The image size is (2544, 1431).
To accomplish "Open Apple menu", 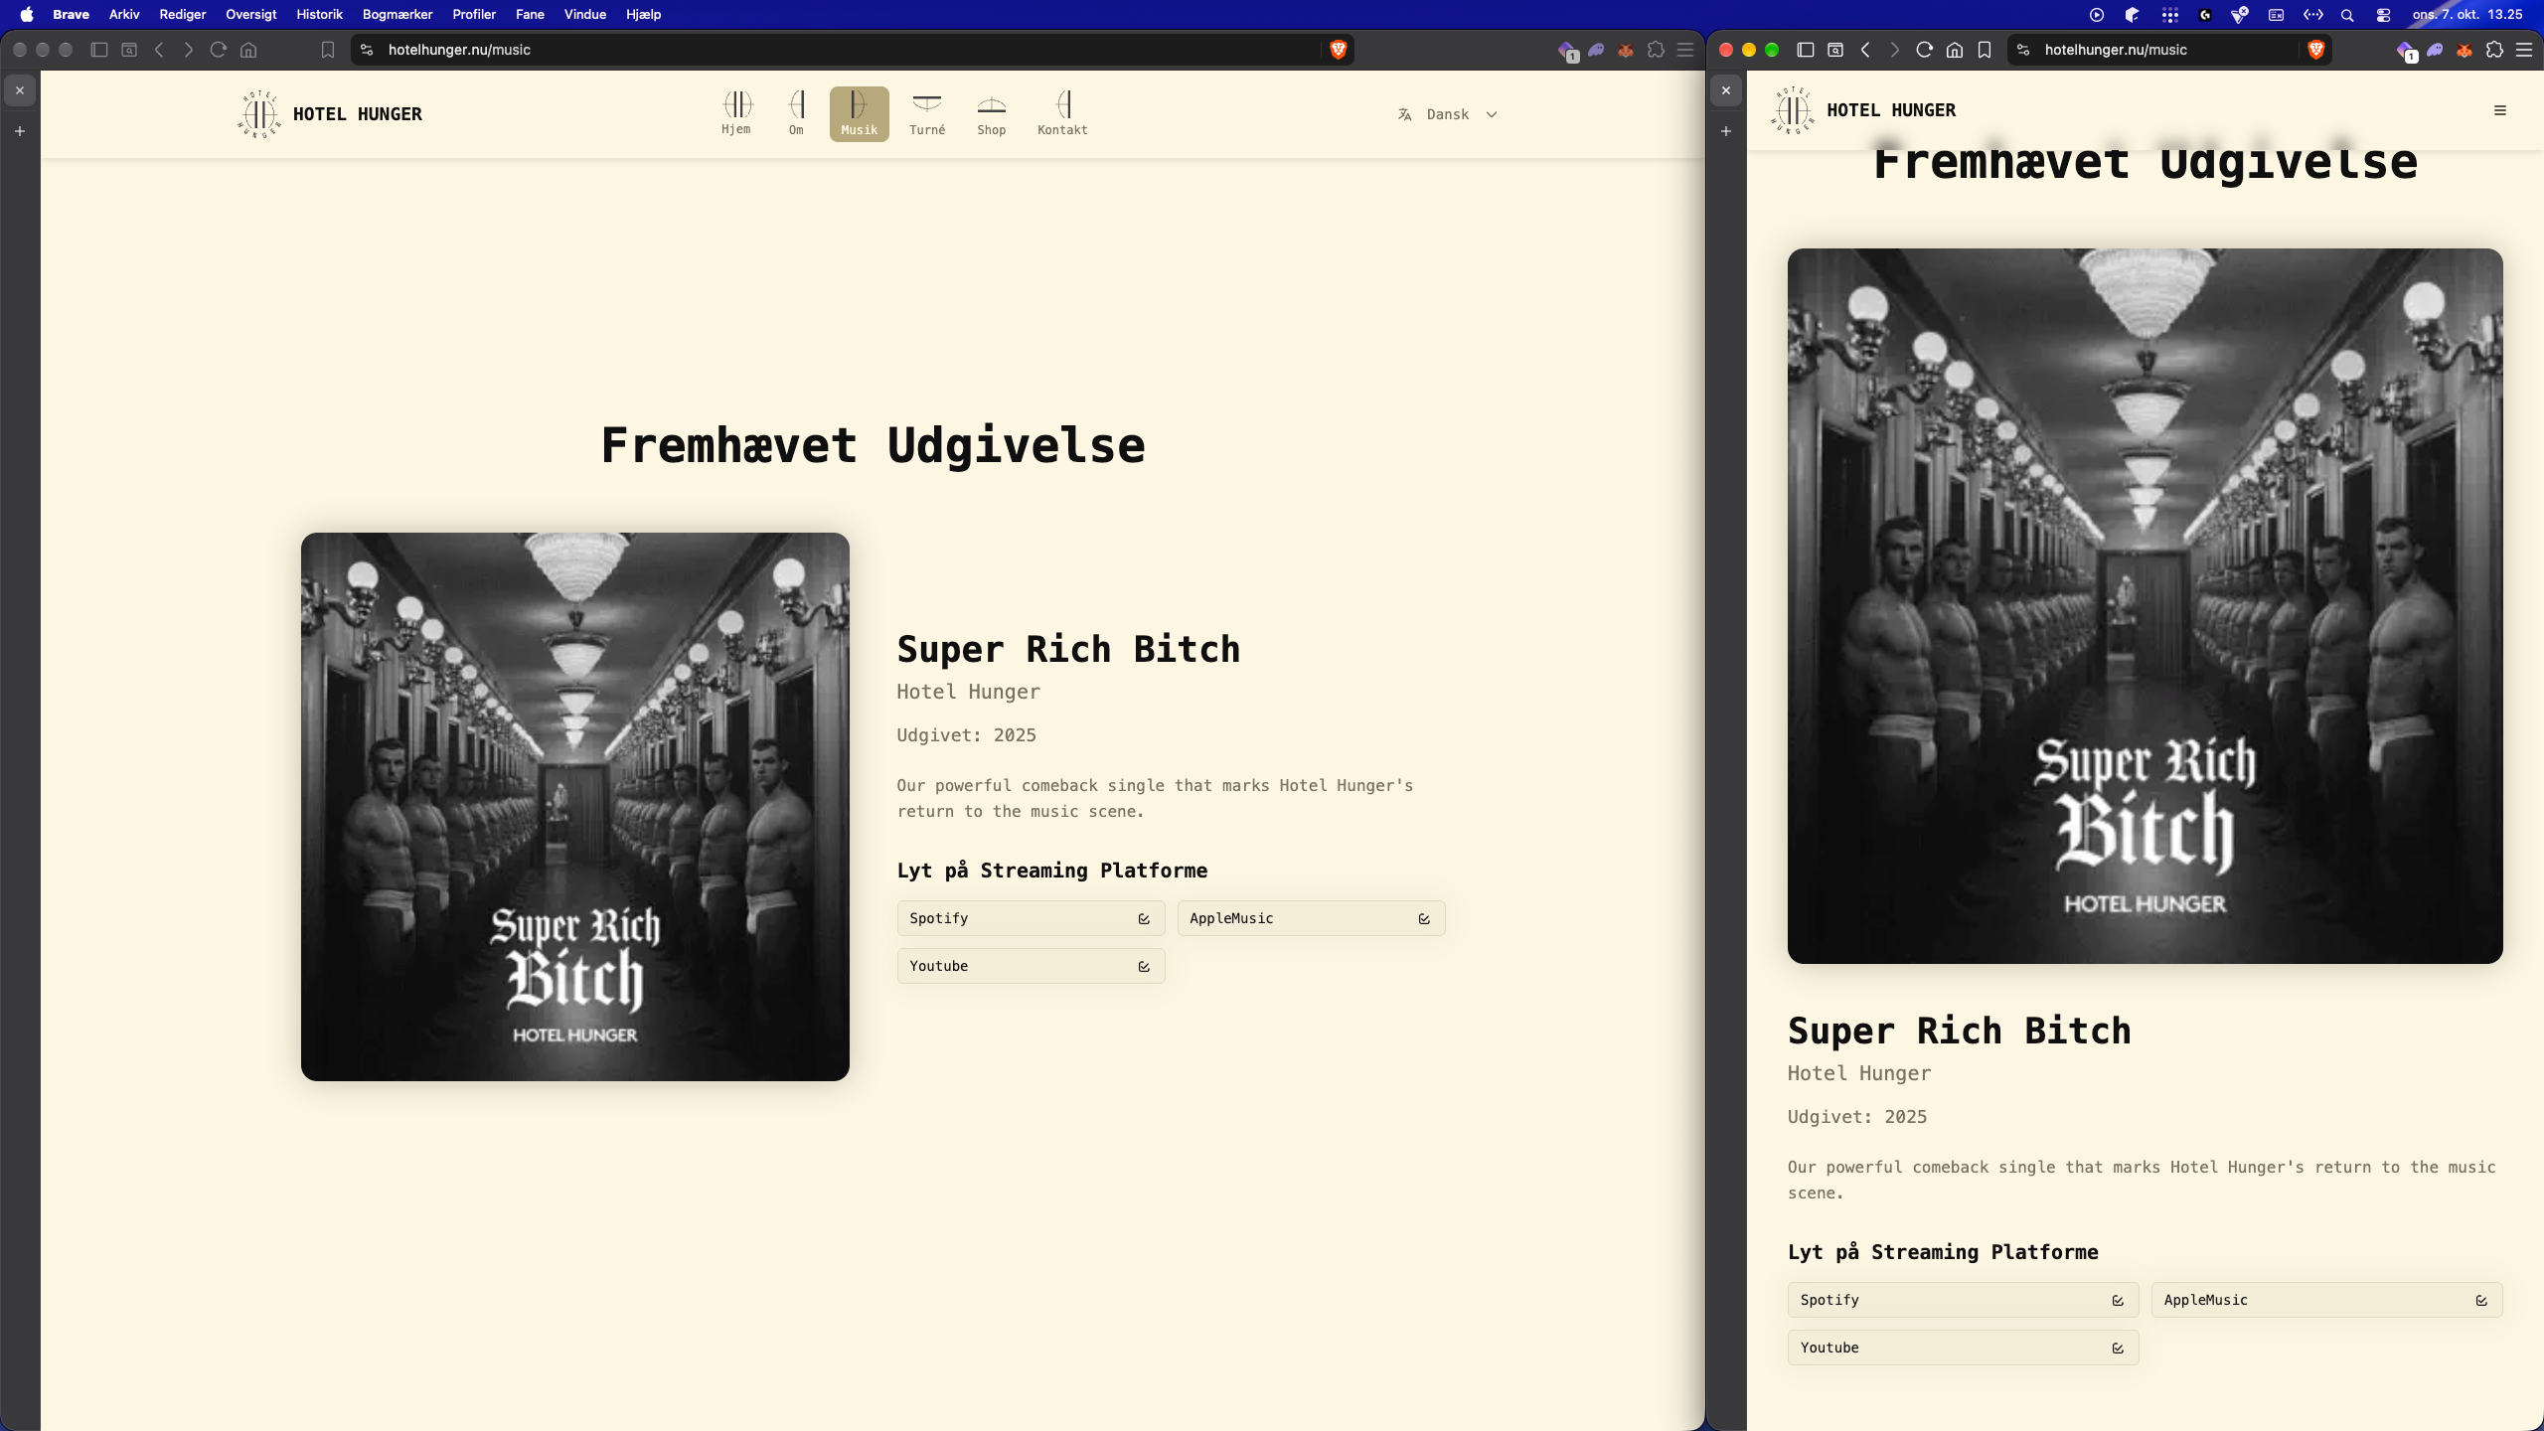I will (27, 14).
